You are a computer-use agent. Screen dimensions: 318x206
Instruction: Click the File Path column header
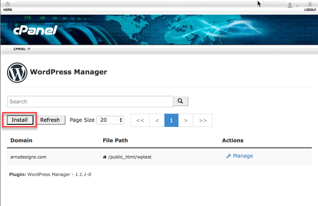(115, 140)
